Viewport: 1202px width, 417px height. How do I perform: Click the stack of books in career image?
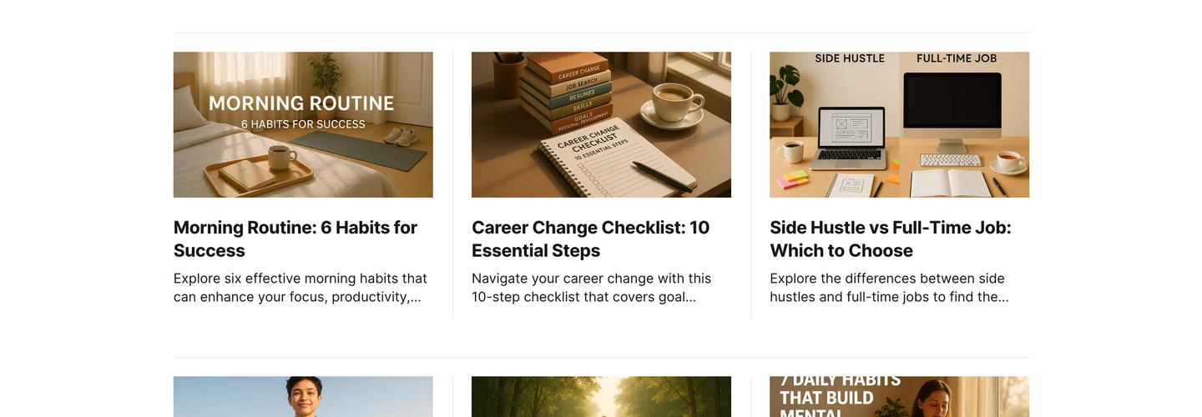[567, 90]
